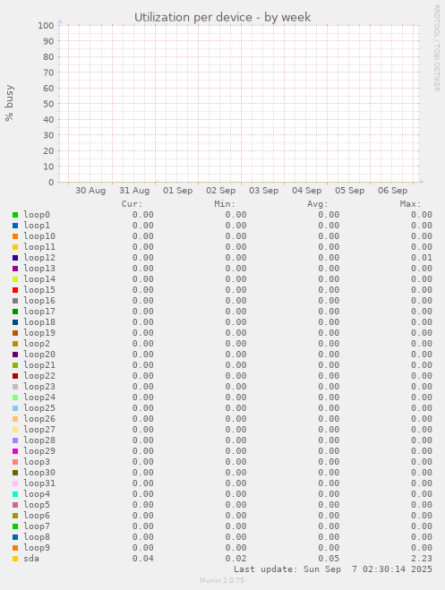Click the yellow sda legend swatch
The height and width of the screenshot is (590, 445).
pyautogui.click(x=15, y=559)
